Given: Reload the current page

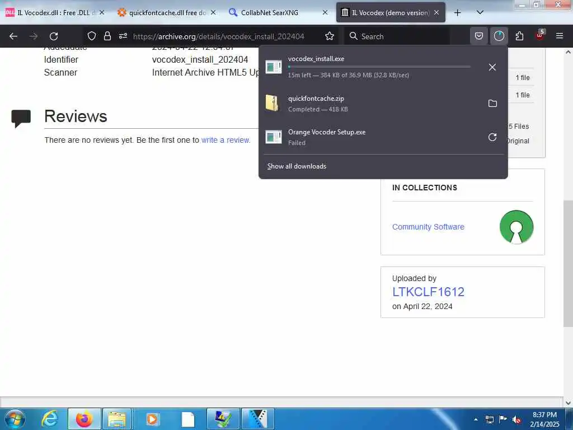Looking at the screenshot, I should click(x=54, y=36).
